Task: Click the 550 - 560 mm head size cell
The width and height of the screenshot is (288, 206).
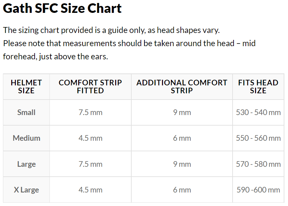Action: tap(258, 138)
